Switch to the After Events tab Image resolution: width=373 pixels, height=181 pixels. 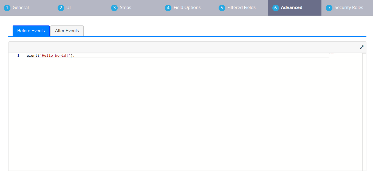[67, 31]
